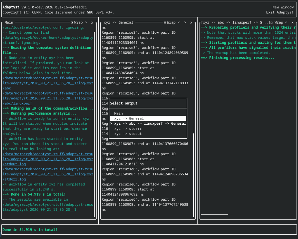Click 'successfully in 51.240 s.' line
The image size is (298, 239).
point(29,189)
